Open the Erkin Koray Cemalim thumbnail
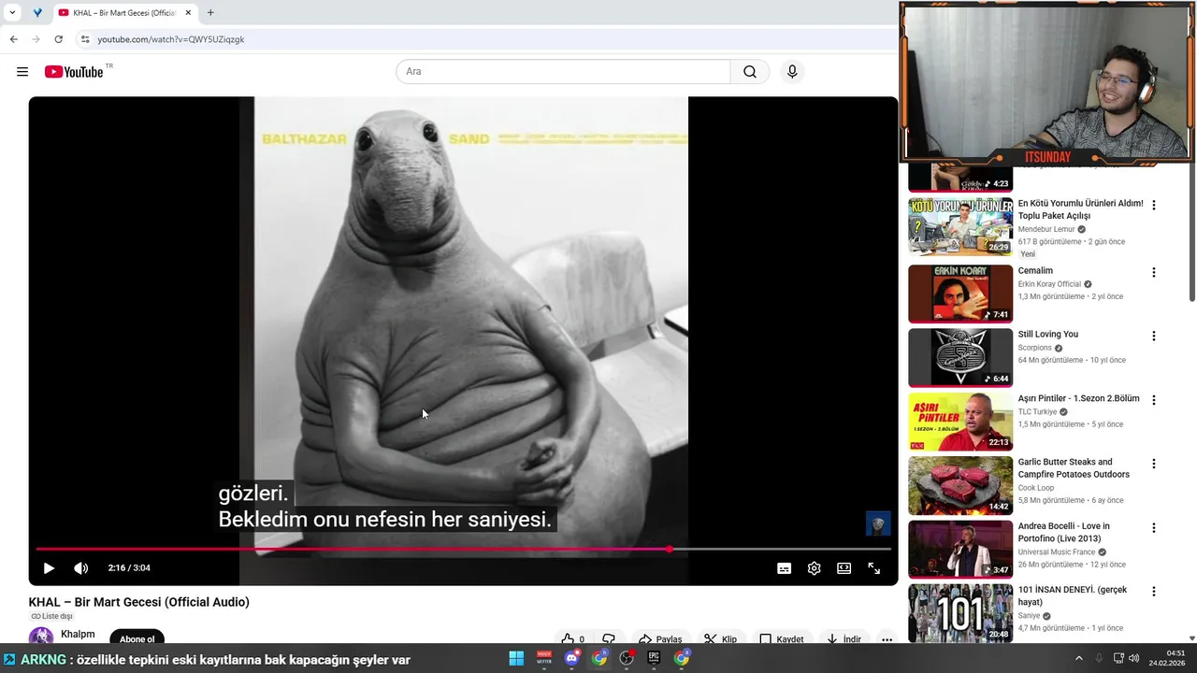Screen dimensions: 1197x673 tap(960, 294)
